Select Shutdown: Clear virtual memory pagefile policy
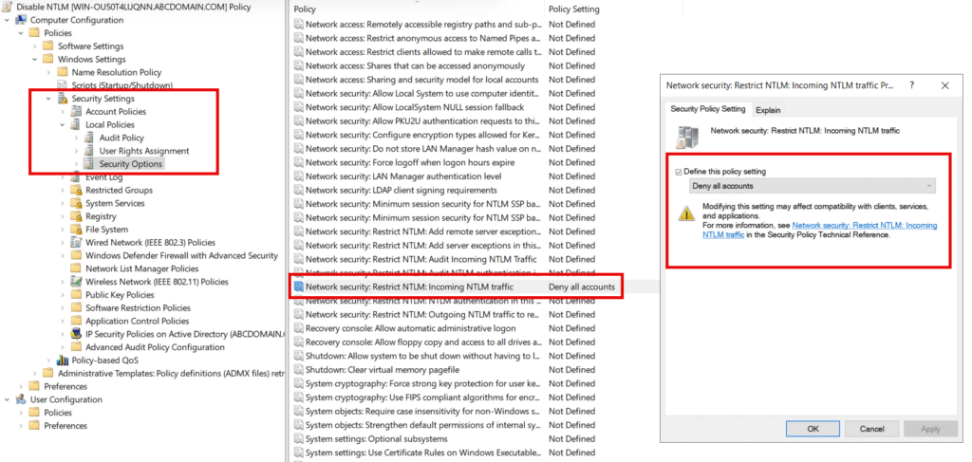Viewport: 972px width, 462px height. tap(383, 370)
